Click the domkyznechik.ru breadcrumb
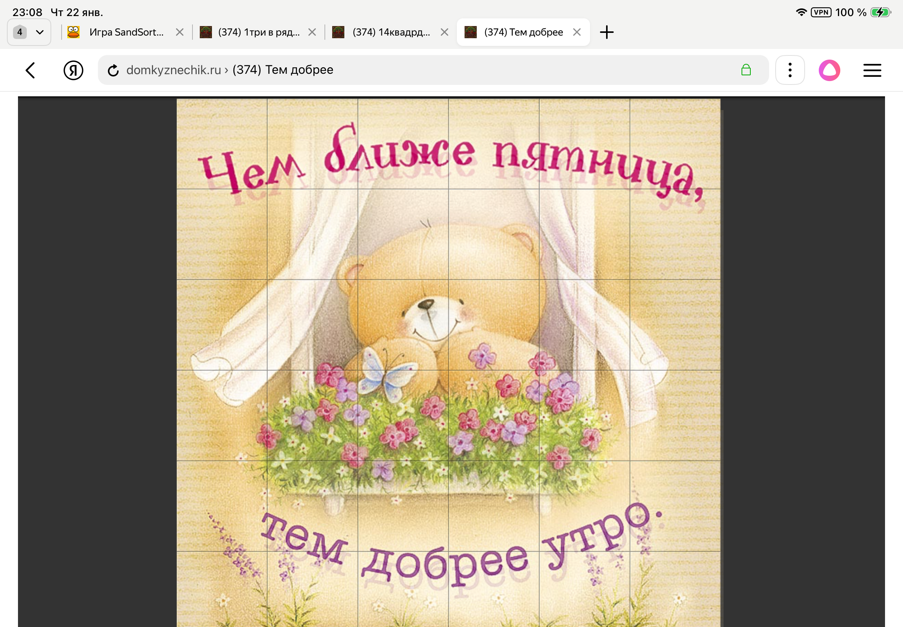 coord(173,70)
